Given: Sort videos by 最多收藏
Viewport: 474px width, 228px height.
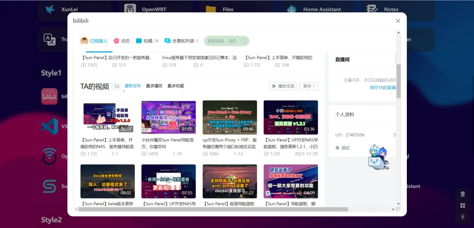Looking at the screenshot, I should (176, 86).
